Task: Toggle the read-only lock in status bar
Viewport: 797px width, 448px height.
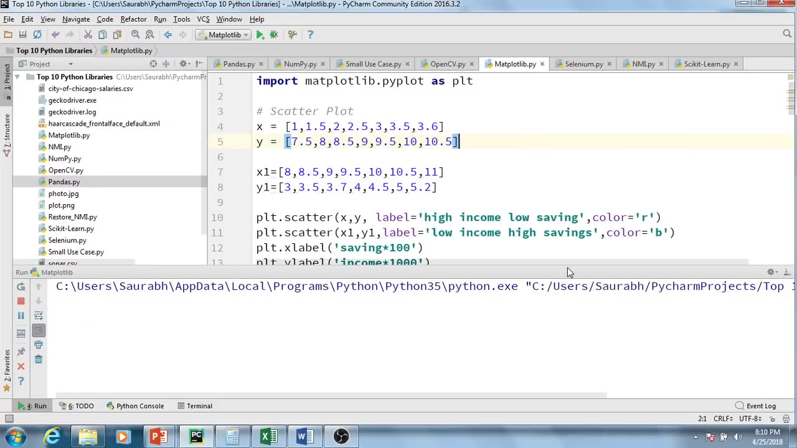Action: (773, 419)
